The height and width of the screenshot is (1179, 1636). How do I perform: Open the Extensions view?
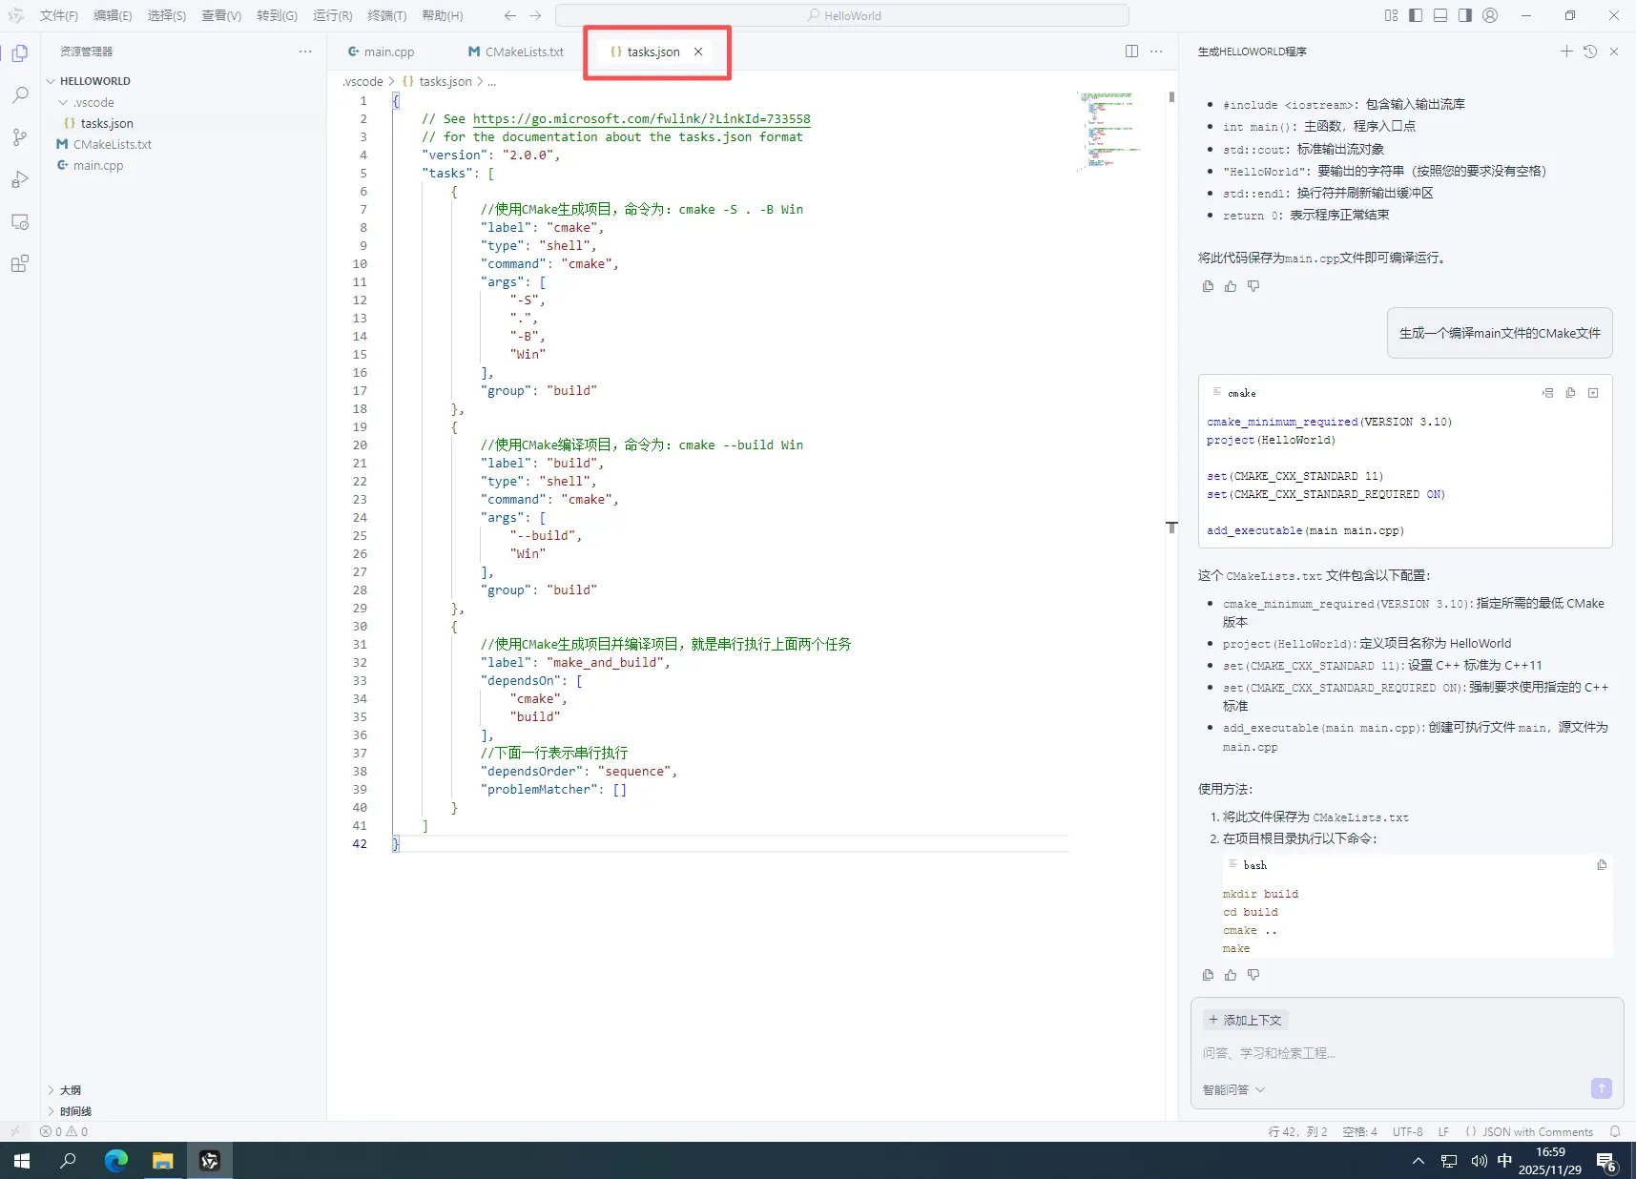(20, 263)
